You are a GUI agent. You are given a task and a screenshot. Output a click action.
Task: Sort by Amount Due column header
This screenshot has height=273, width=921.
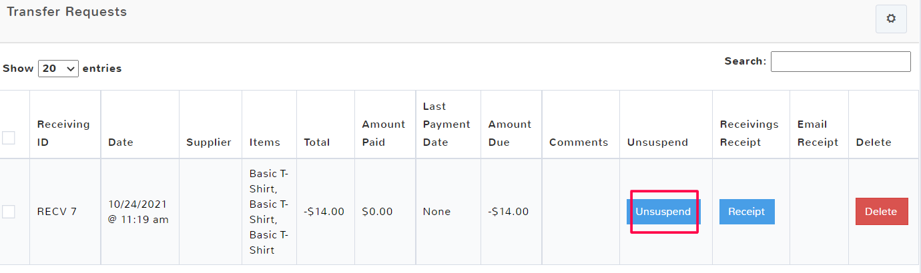(x=510, y=133)
